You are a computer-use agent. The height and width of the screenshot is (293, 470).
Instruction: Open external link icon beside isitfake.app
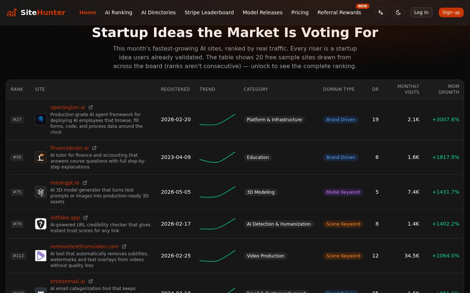[x=86, y=218]
